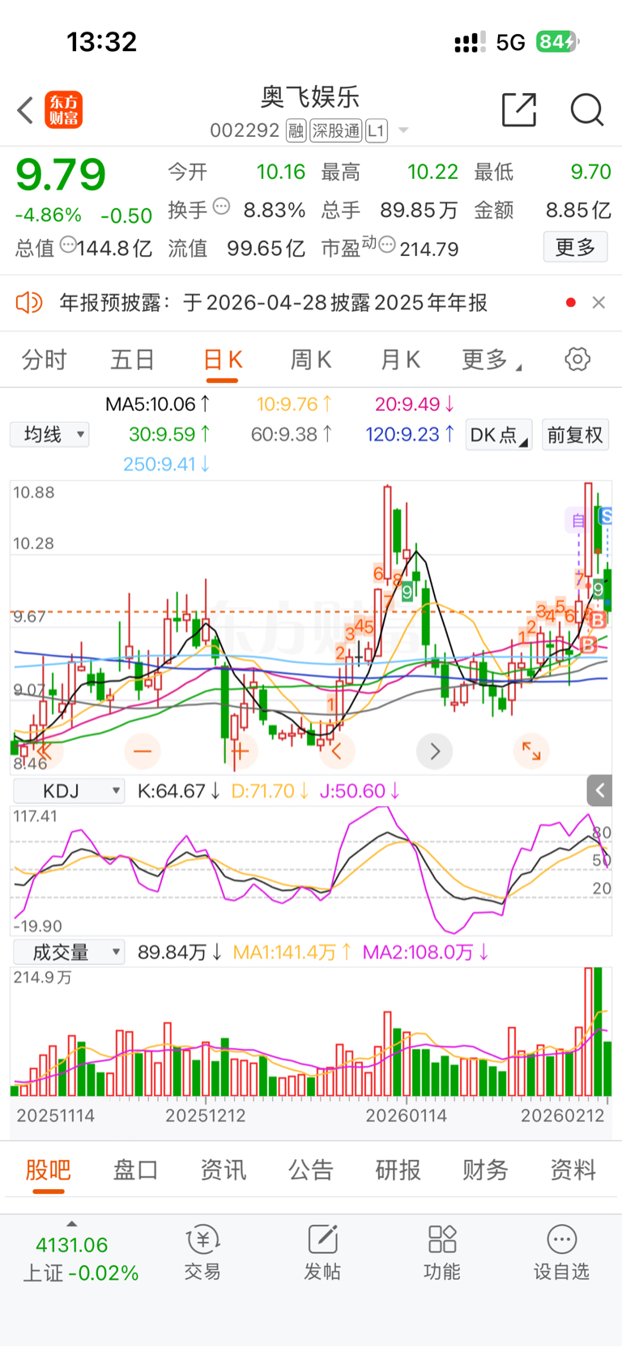Tap MA5:10.06 value label
Screen dimensions: 622x1347
(158, 404)
